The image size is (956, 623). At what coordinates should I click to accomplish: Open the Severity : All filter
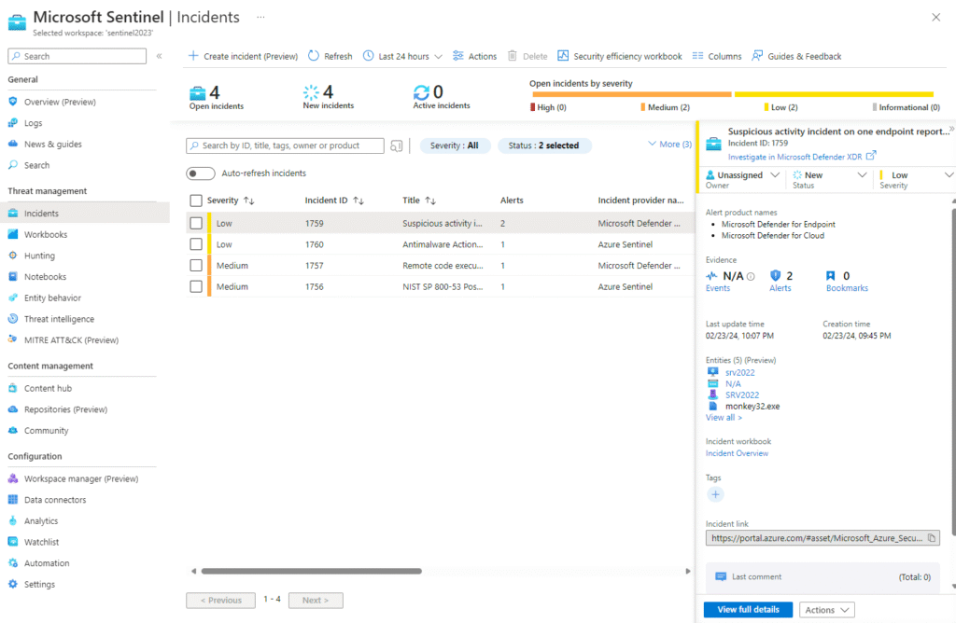tap(455, 145)
